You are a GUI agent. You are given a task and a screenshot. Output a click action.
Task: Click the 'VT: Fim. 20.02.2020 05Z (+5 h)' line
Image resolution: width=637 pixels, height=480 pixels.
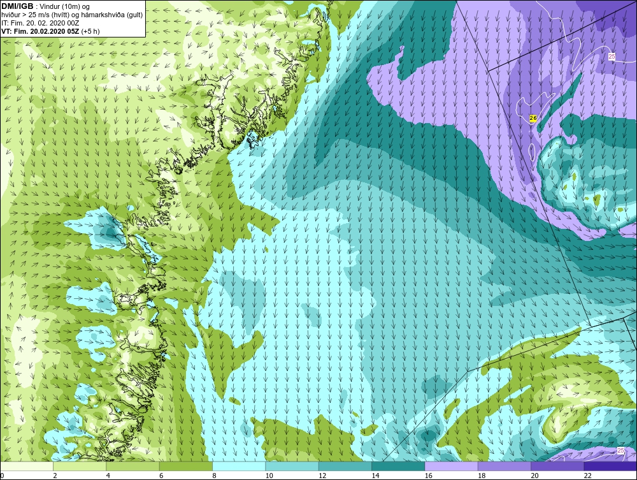[x=50, y=31]
